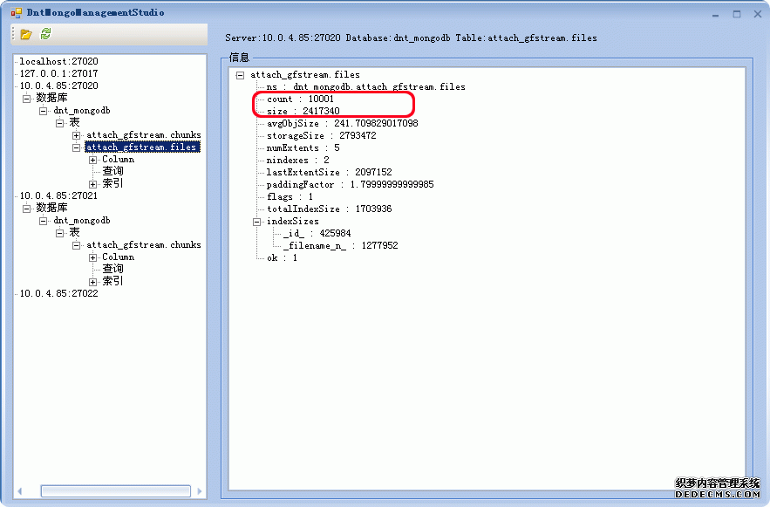770x507 pixels.
Task: Click the DntMongoManagementStudio title bar app icon
Action: [x=16, y=13]
